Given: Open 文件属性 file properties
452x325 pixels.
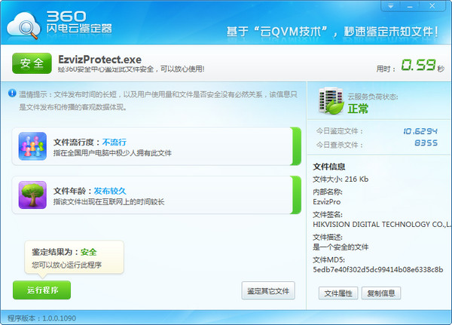Looking at the screenshot, I should pos(338,293).
